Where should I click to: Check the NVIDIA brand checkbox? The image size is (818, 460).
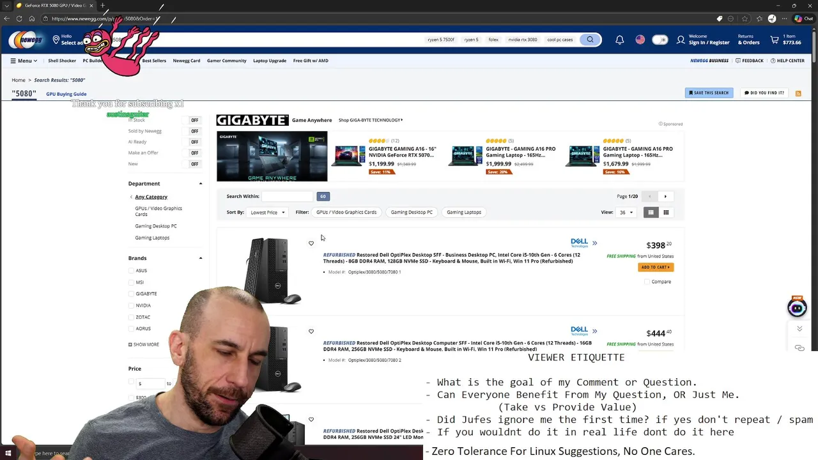[x=132, y=305]
